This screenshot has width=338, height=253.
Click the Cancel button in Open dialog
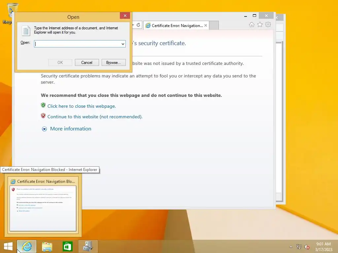click(87, 63)
